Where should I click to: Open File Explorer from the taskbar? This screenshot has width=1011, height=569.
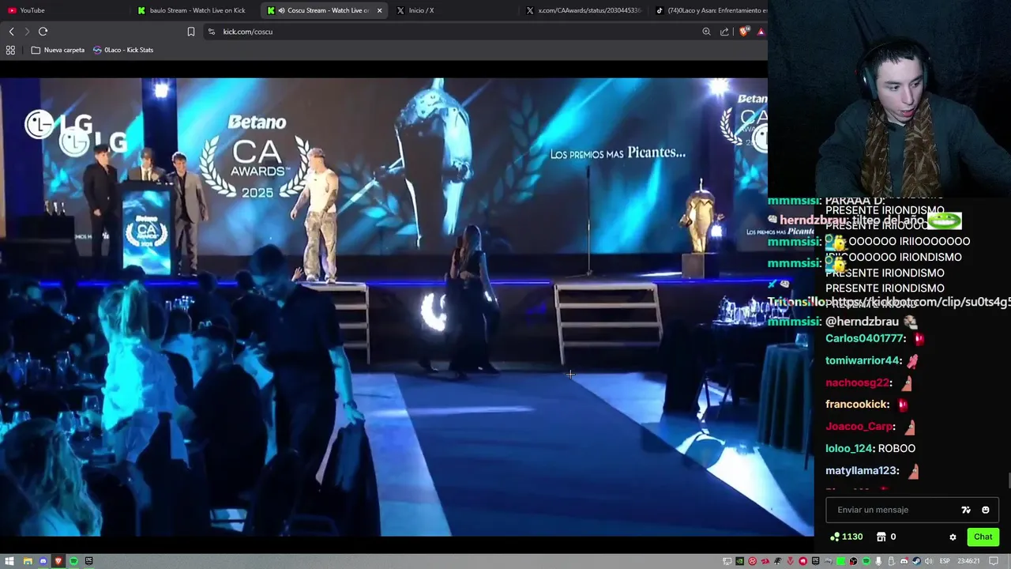pyautogui.click(x=28, y=561)
